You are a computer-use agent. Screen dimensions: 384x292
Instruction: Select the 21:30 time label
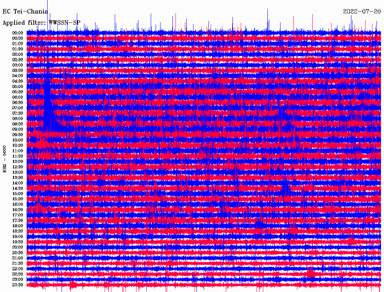(x=17, y=264)
